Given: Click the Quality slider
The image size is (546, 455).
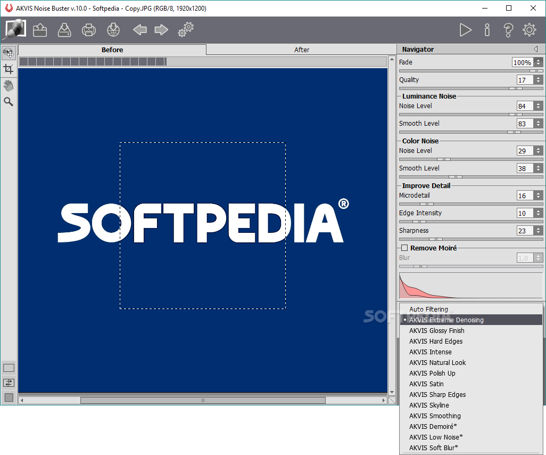Looking at the screenshot, I should click(471, 88).
